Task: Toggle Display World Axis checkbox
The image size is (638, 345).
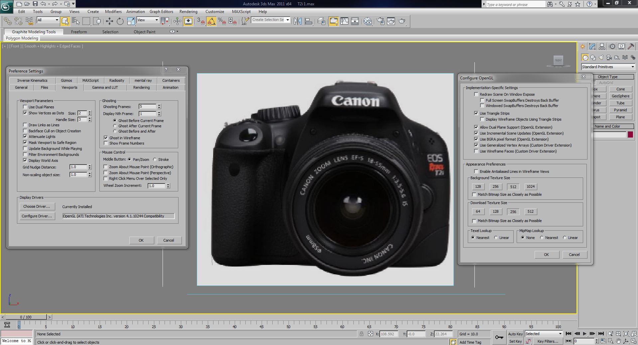Action: pos(25,161)
